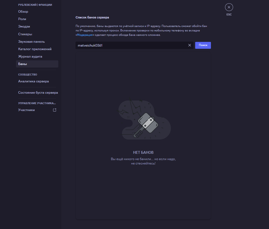This screenshot has height=229, width=269.
Task: Close settings with the ESC circle button
Action: coord(229,7)
